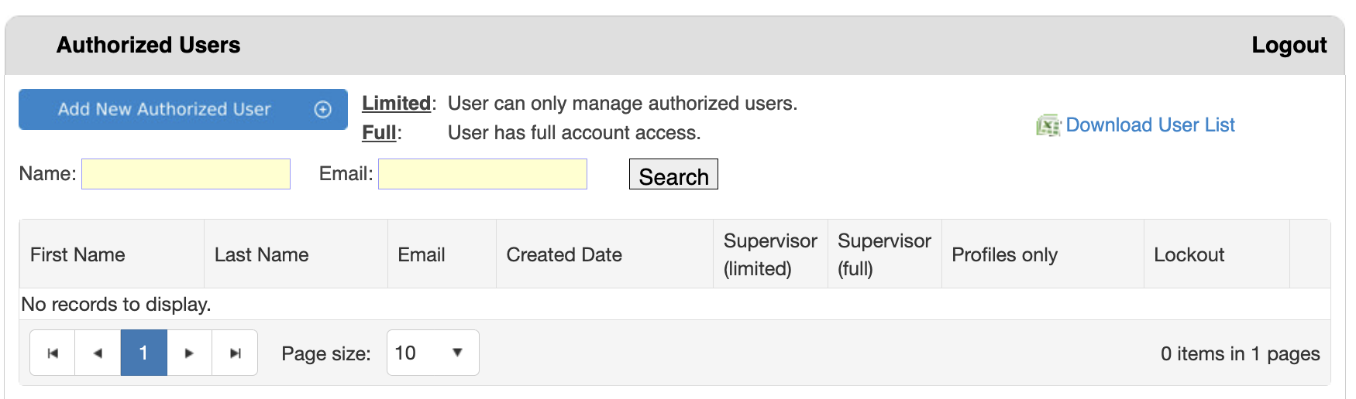The width and height of the screenshot is (1356, 399).
Task: Open the Download User List link
Action: tap(1150, 125)
